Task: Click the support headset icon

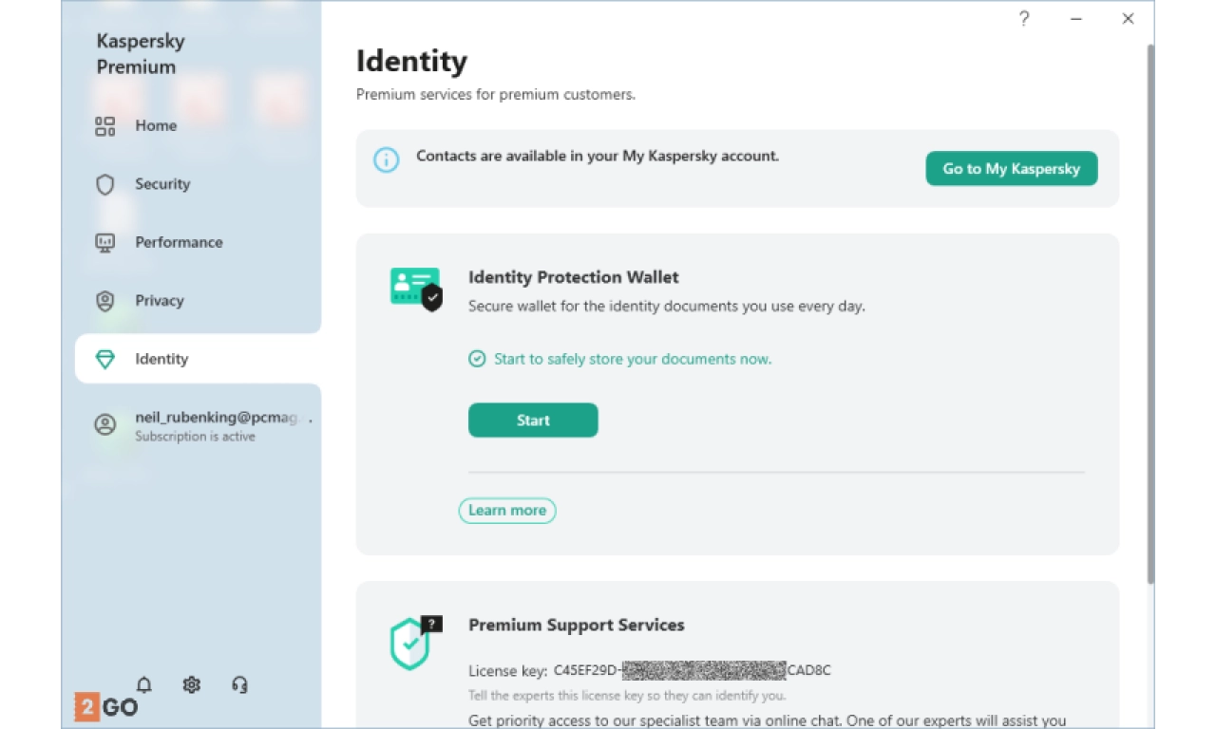Action: [239, 684]
